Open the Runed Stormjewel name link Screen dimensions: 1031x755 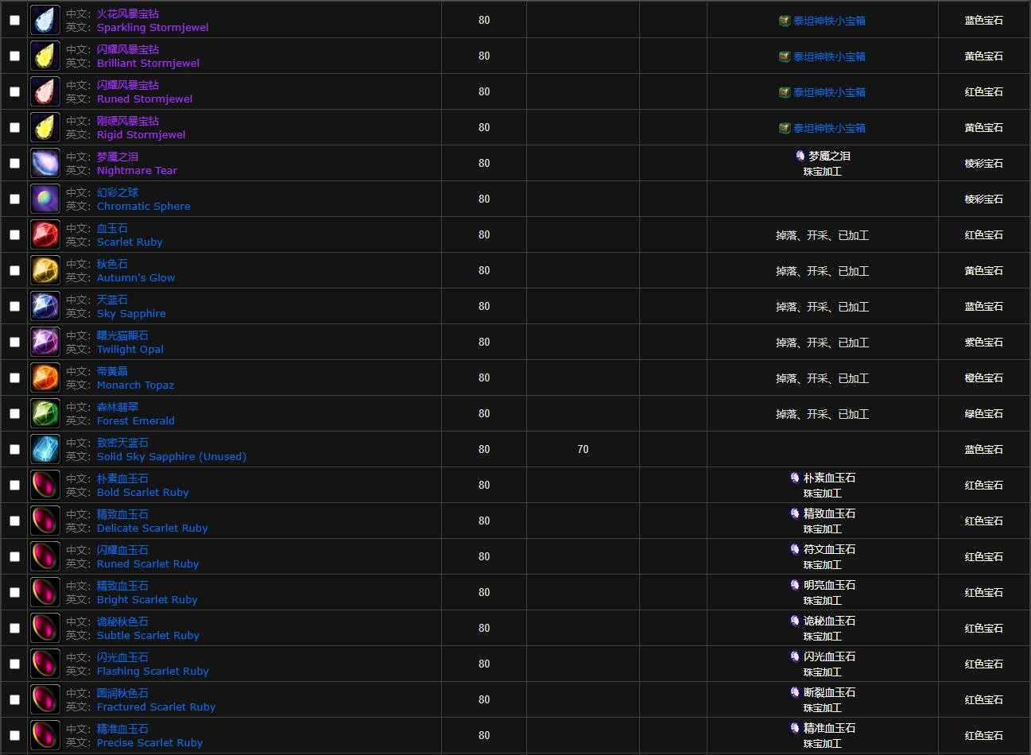[145, 99]
